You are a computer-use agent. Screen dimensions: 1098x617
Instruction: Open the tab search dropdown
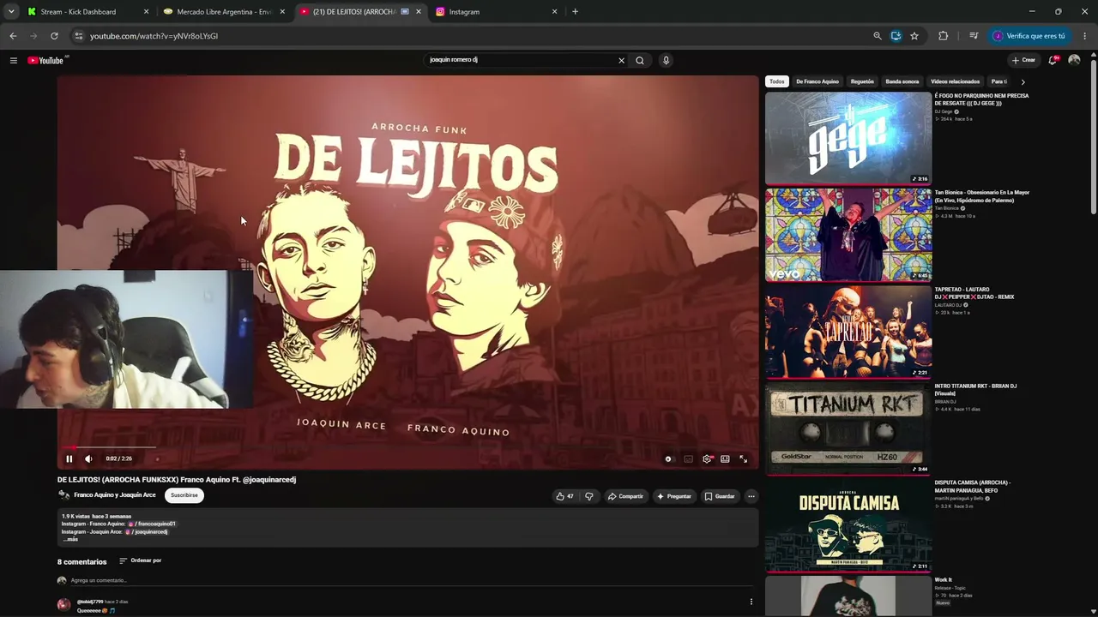pos(10,12)
